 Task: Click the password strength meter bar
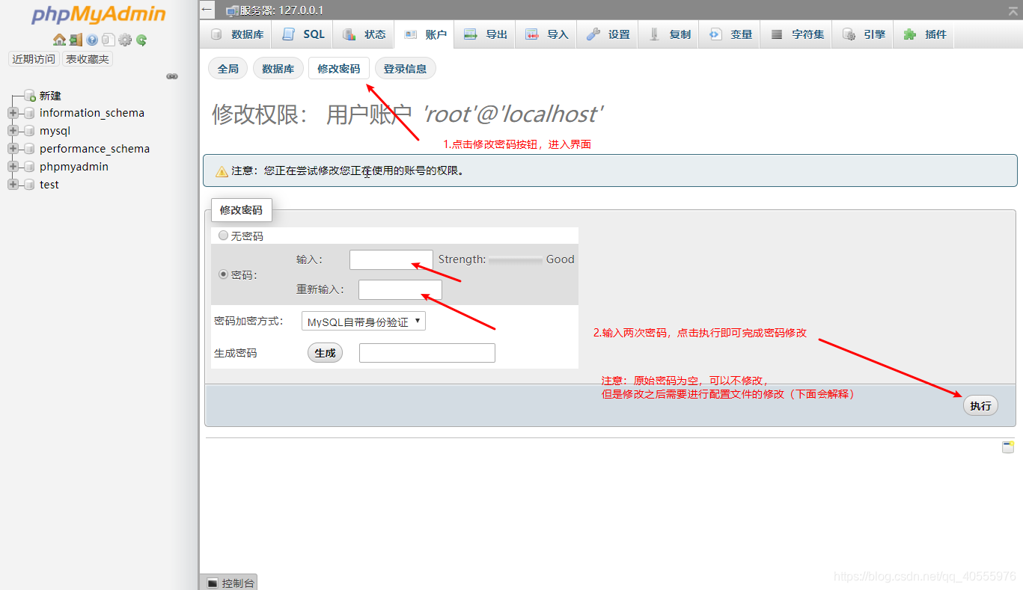(516, 259)
